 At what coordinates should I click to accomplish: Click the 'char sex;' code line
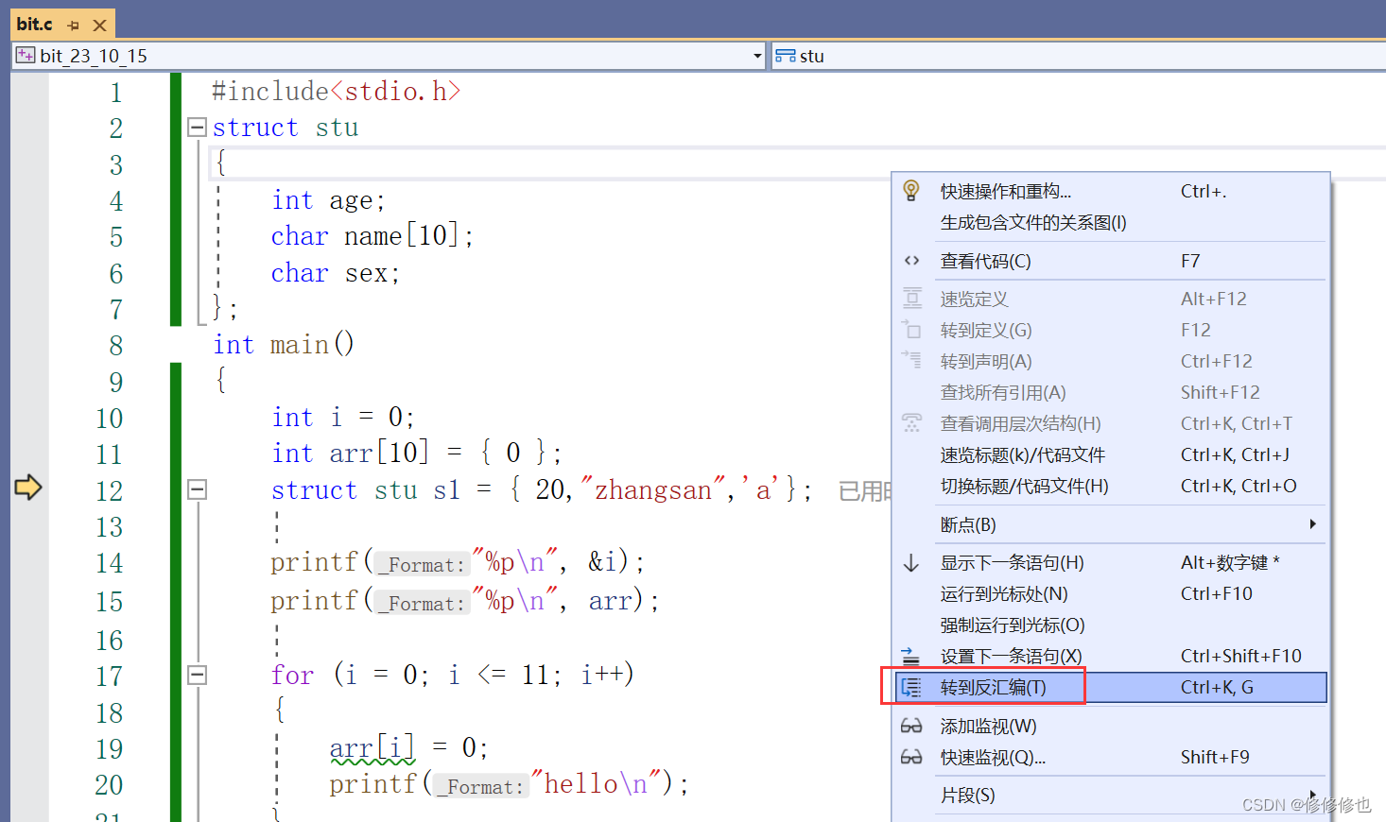click(336, 273)
